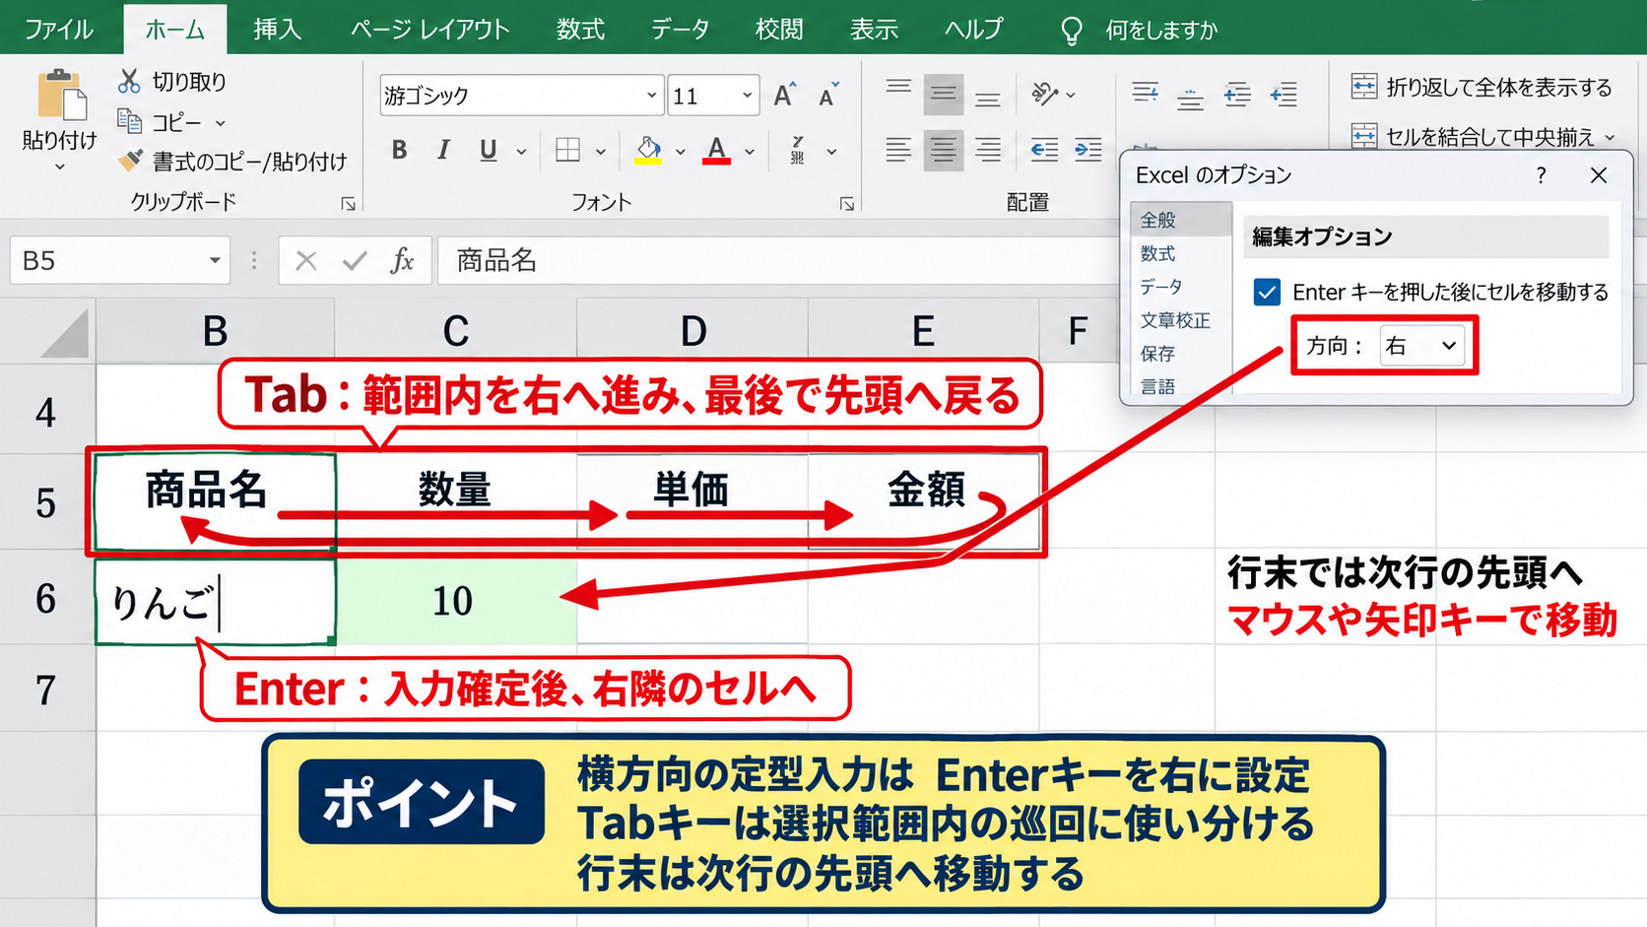Select the column C header

pyautogui.click(x=456, y=331)
